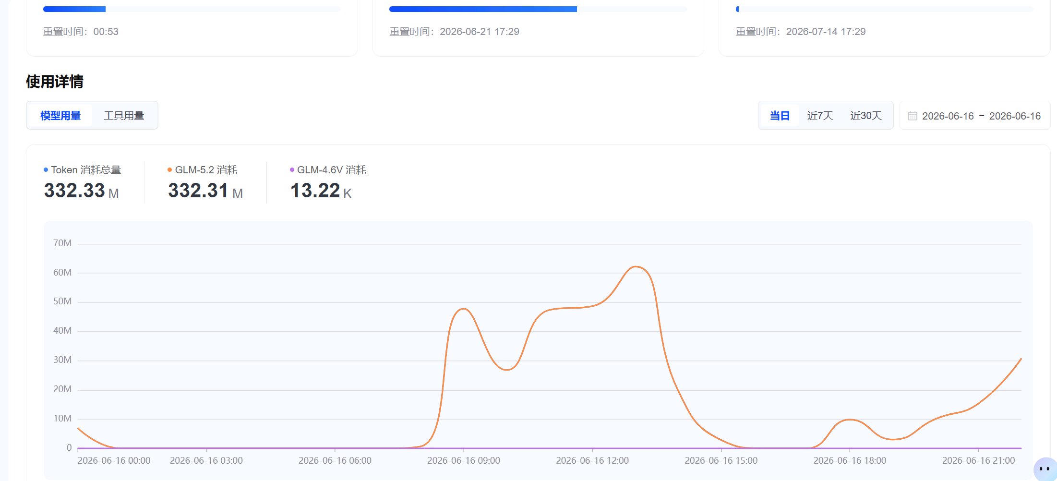Click the 2026-06-16 00:00 x-axis label

tap(114, 461)
